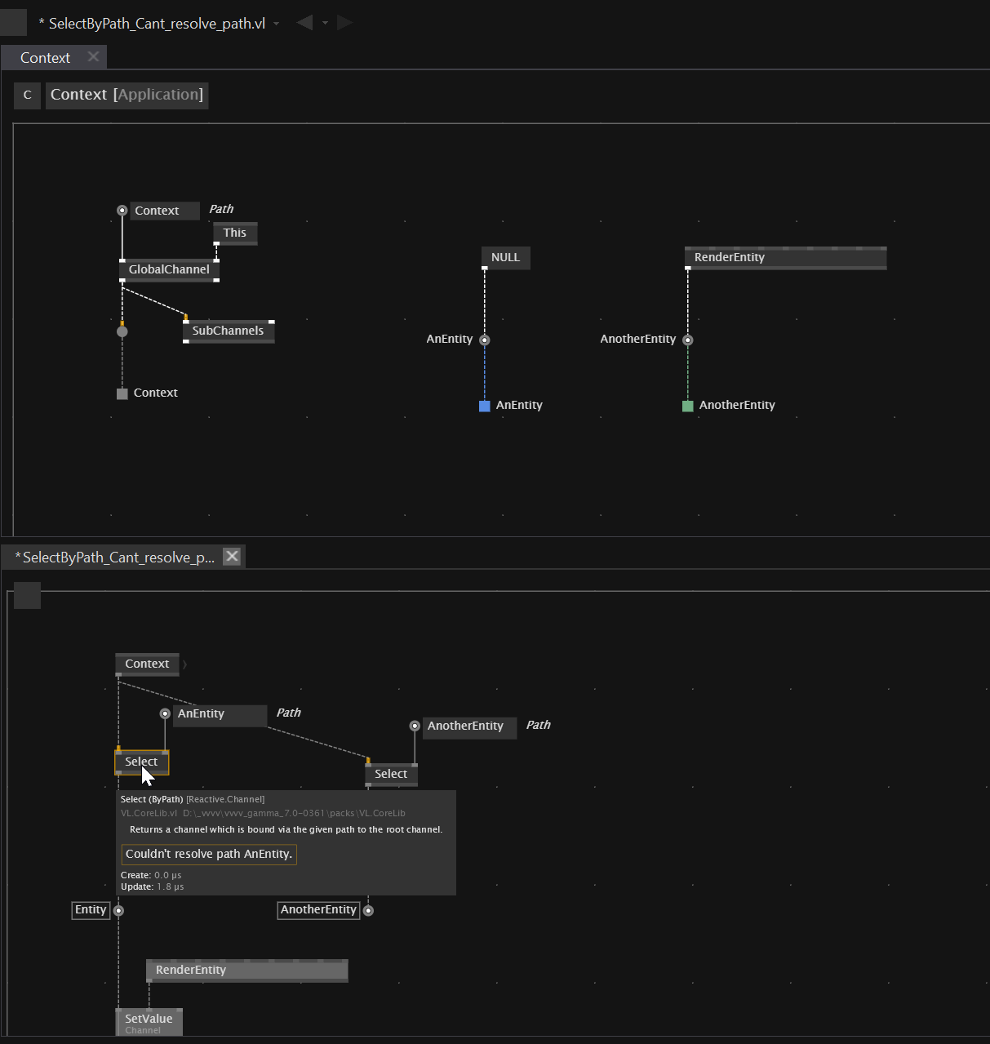Select the SubChannels node
Screen dimensions: 990x1044
[228, 331]
